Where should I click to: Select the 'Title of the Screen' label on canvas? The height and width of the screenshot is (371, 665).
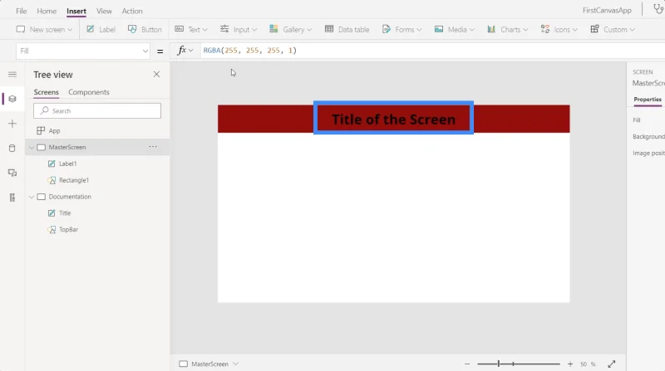[x=393, y=118]
